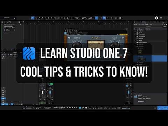168x126 pixels.
Task: Open the browser search magnifier icon
Action: [163, 22]
